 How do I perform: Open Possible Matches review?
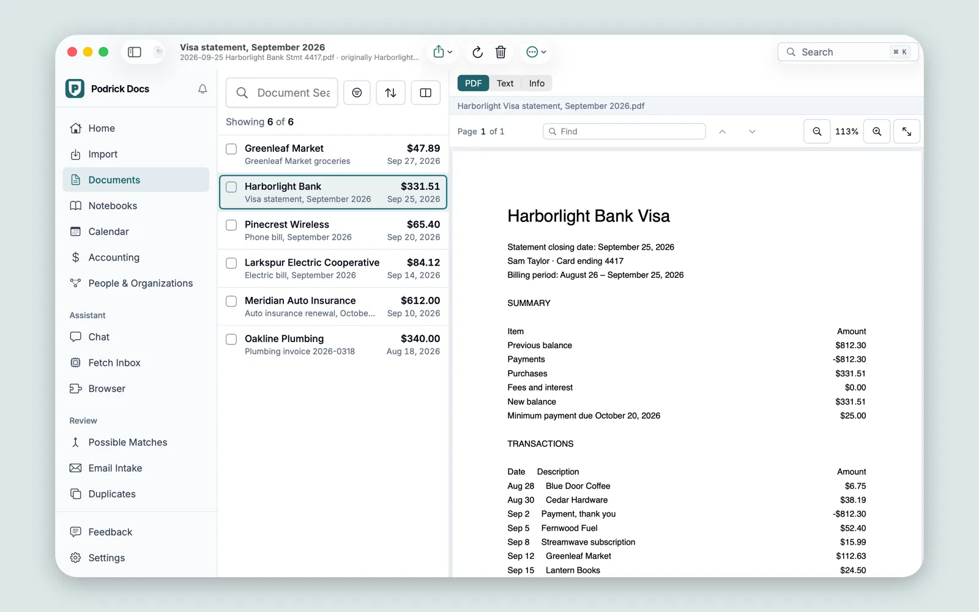pyautogui.click(x=136, y=442)
